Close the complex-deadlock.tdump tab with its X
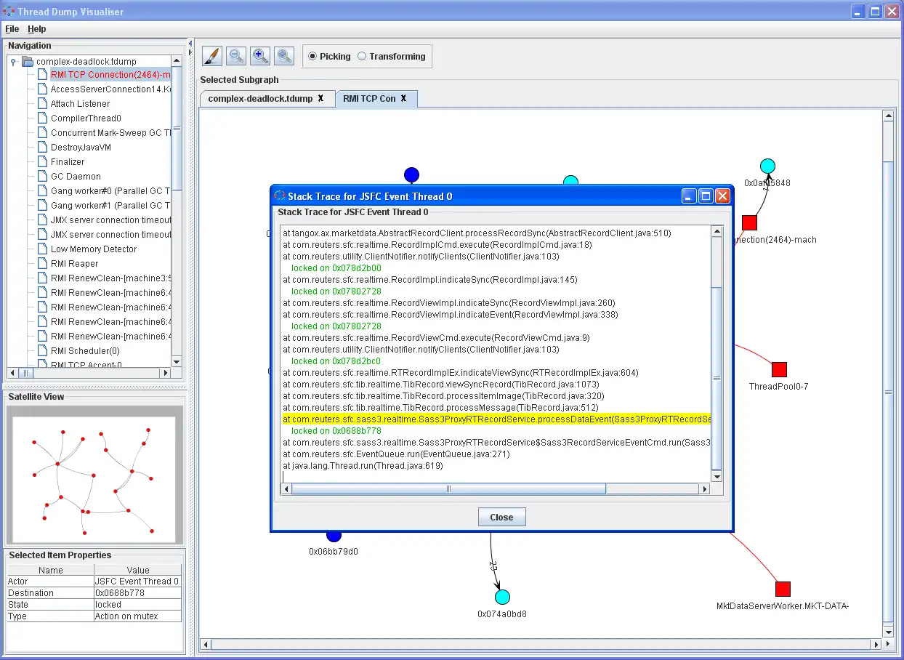Screen dimensions: 904x660 point(321,98)
